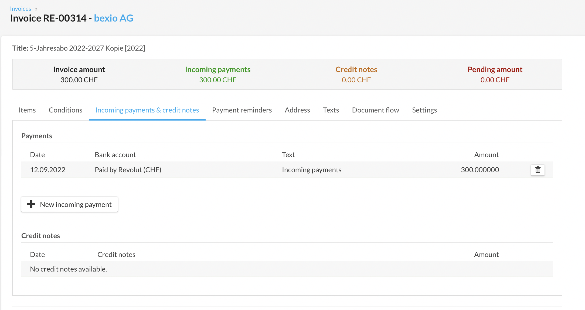Delete the Revolut payment with trash icon
Viewport: 585px width, 310px height.
(x=538, y=170)
